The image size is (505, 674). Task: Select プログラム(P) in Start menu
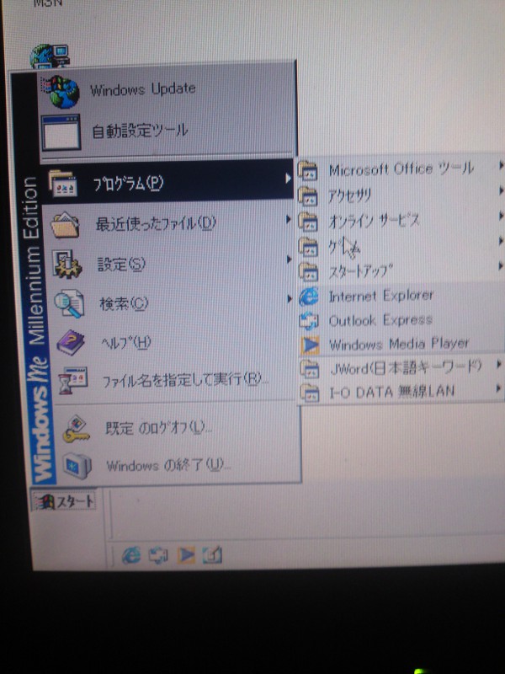(168, 182)
